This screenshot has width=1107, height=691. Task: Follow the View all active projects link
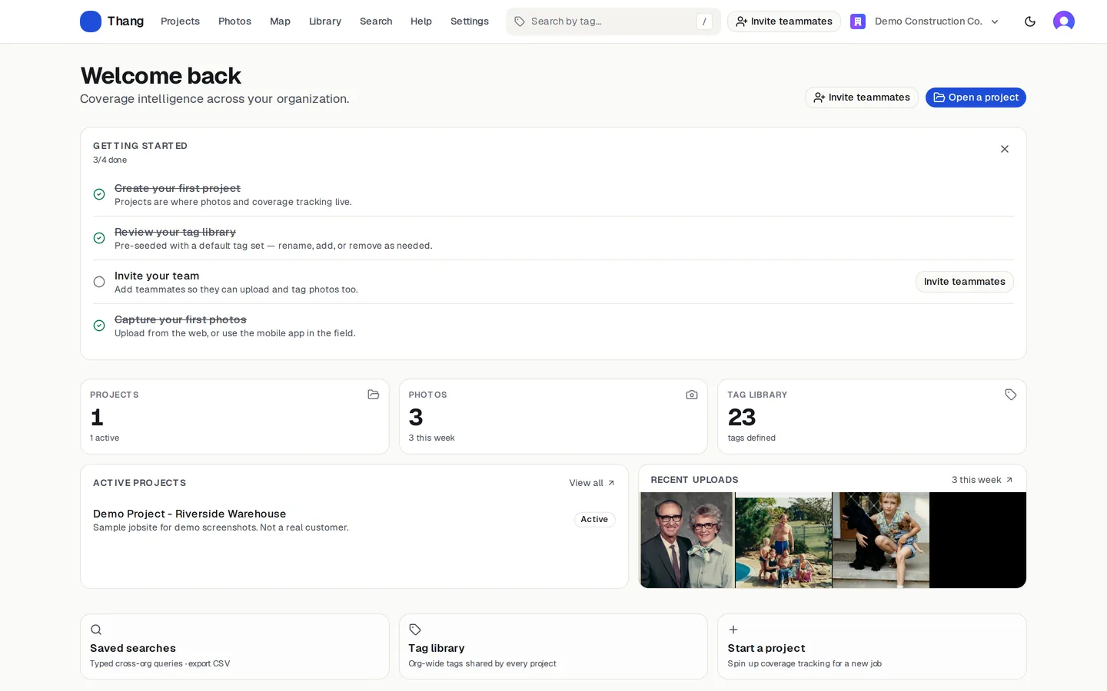point(592,483)
